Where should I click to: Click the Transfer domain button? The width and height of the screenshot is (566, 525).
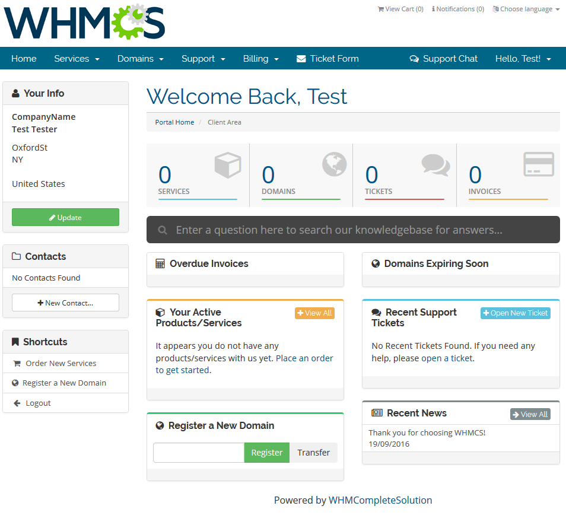coord(313,453)
